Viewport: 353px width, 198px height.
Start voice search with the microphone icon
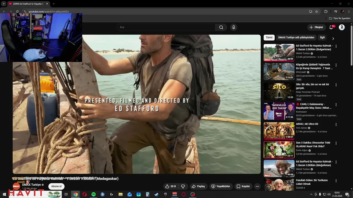click(234, 27)
